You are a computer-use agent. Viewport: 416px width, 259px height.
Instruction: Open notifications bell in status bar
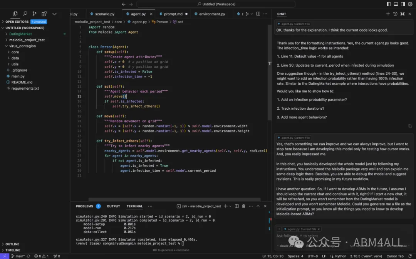tap(410, 256)
